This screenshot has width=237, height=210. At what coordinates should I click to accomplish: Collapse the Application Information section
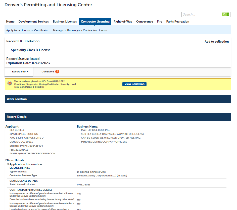(8, 164)
